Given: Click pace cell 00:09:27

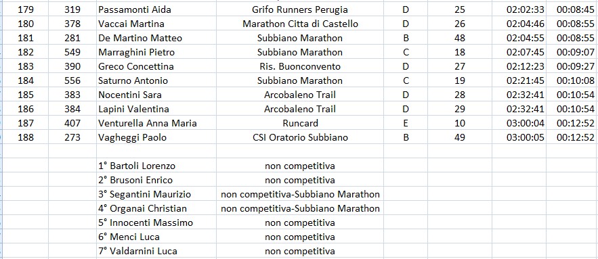Looking at the screenshot, I should click(x=572, y=66).
